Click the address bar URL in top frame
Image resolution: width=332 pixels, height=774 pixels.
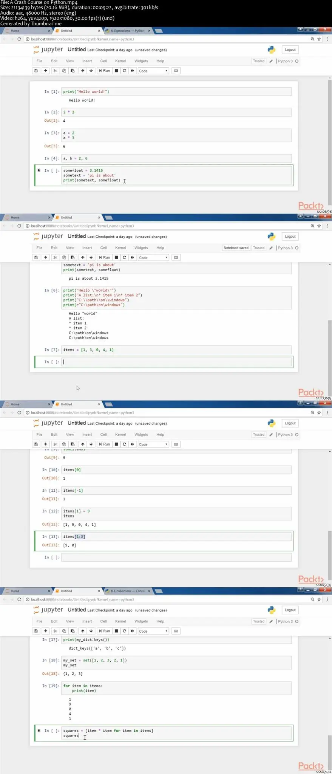pos(82,39)
